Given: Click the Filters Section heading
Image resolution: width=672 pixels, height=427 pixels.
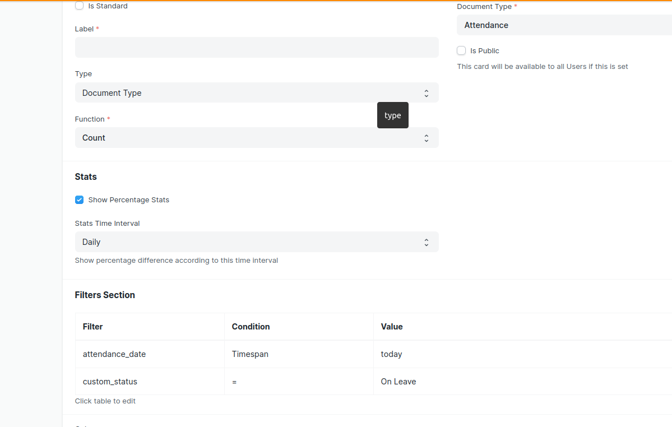Looking at the screenshot, I should coord(105,295).
